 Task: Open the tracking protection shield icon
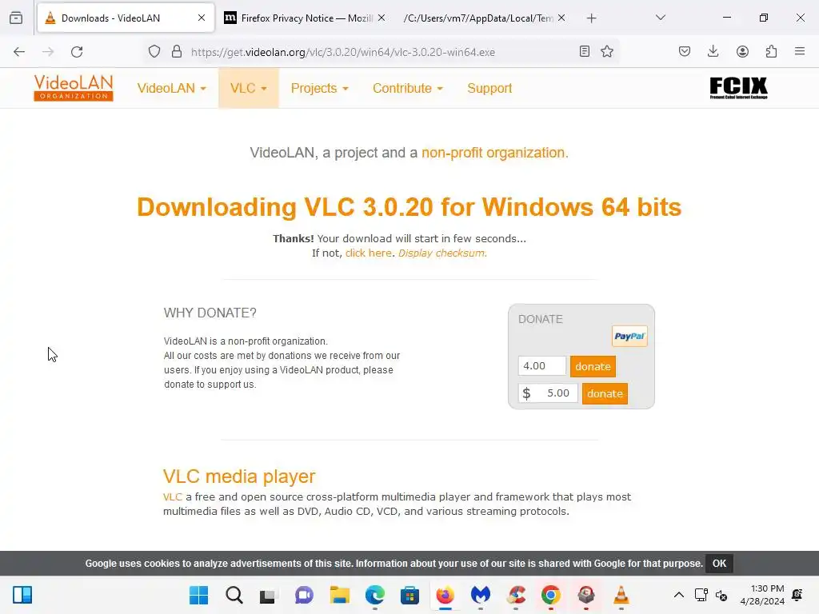[x=154, y=52]
